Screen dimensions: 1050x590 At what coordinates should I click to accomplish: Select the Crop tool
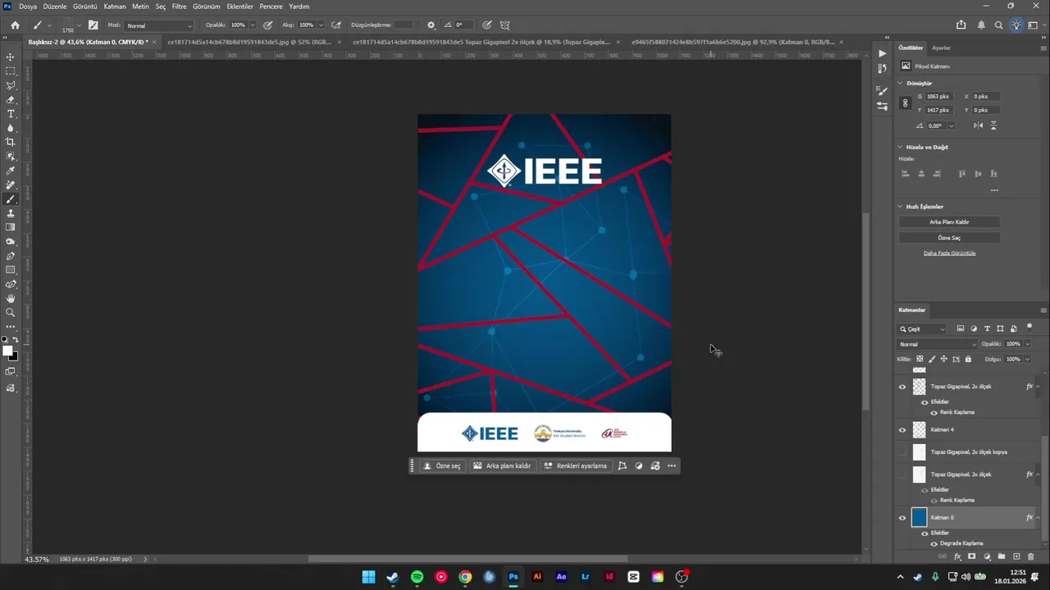point(11,142)
